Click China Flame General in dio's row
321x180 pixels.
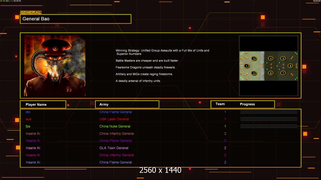pos(115,112)
